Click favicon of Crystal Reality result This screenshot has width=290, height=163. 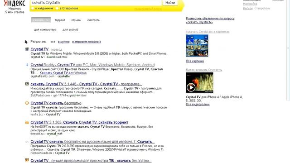tap(27, 65)
